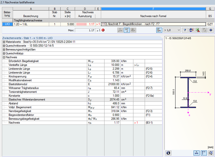The width and height of the screenshot is (215, 157).
Task: Click the (F2-4) formula reference
Action: [x=149, y=76]
